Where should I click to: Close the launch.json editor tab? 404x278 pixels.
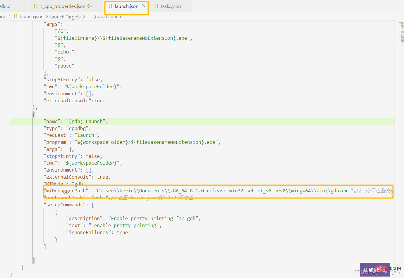pyautogui.click(x=144, y=6)
